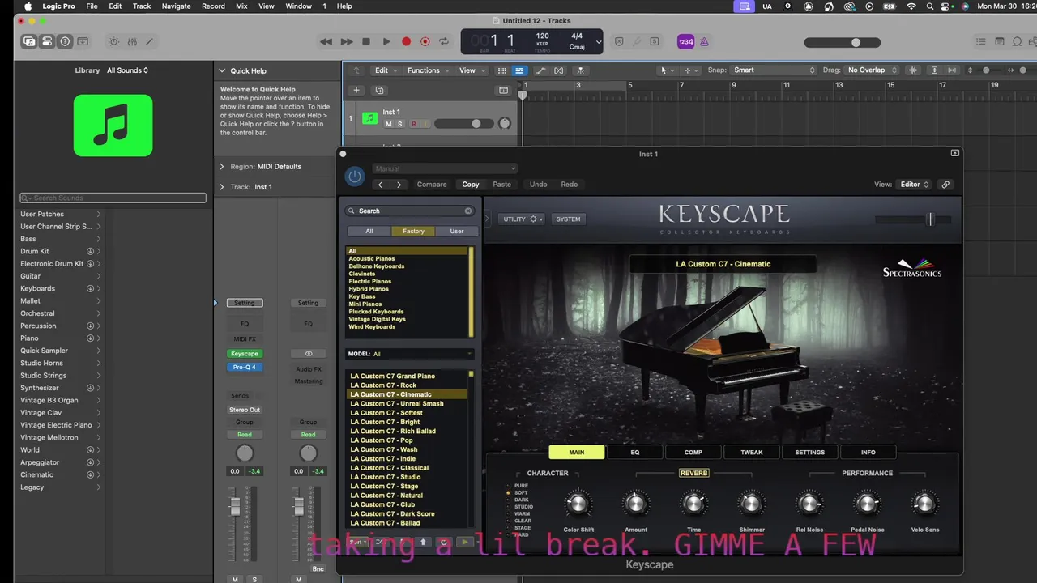Click the Rewind transport button
1037x583 pixels.
click(x=326, y=41)
